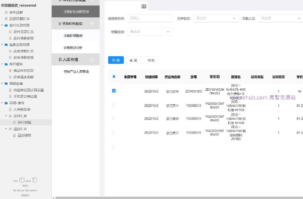The height and width of the screenshot is (199, 303).
Task: Click the scrollbar's left arrow at the bottom
Action: 54,198
